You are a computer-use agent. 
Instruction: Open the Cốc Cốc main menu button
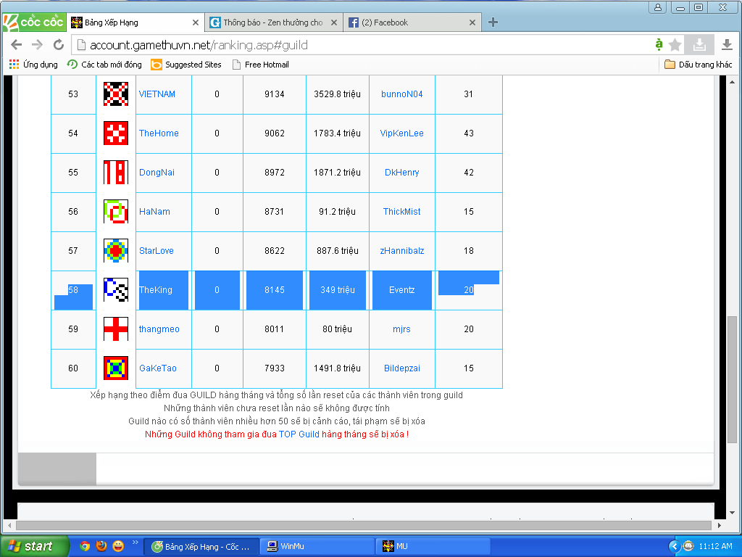(33, 22)
